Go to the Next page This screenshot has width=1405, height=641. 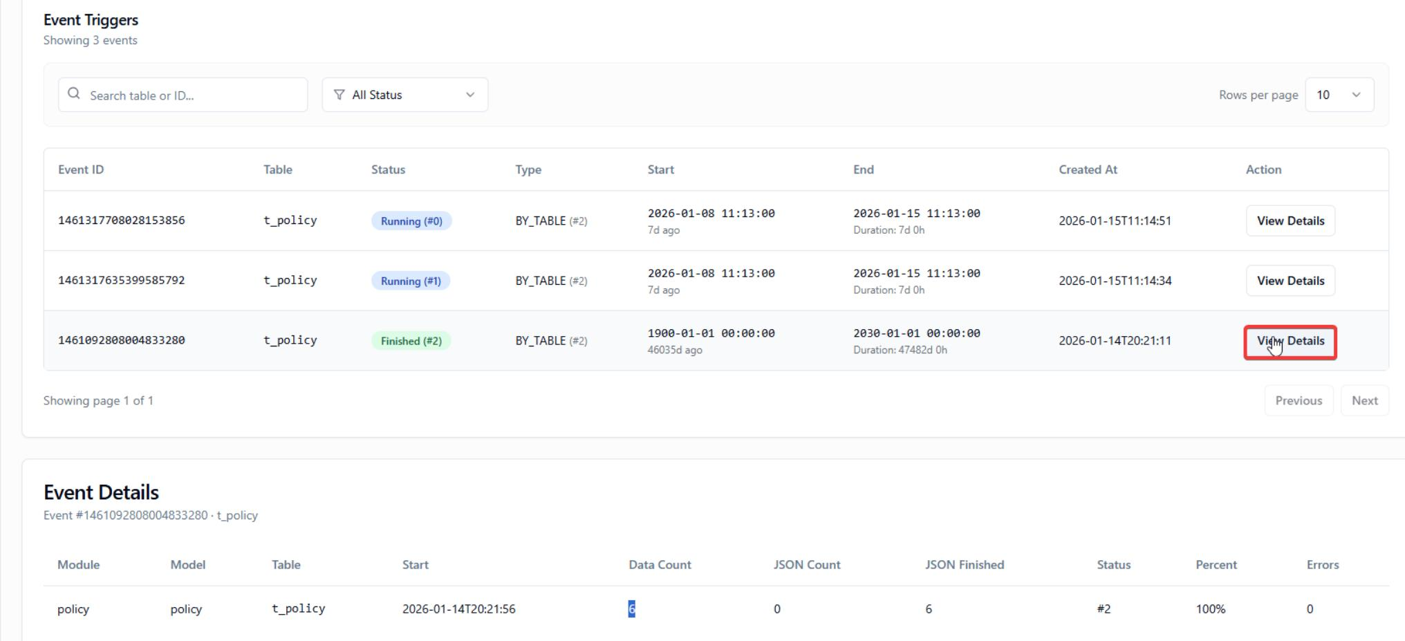point(1365,400)
